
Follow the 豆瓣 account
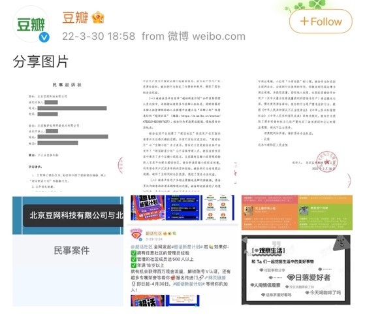[321, 22]
